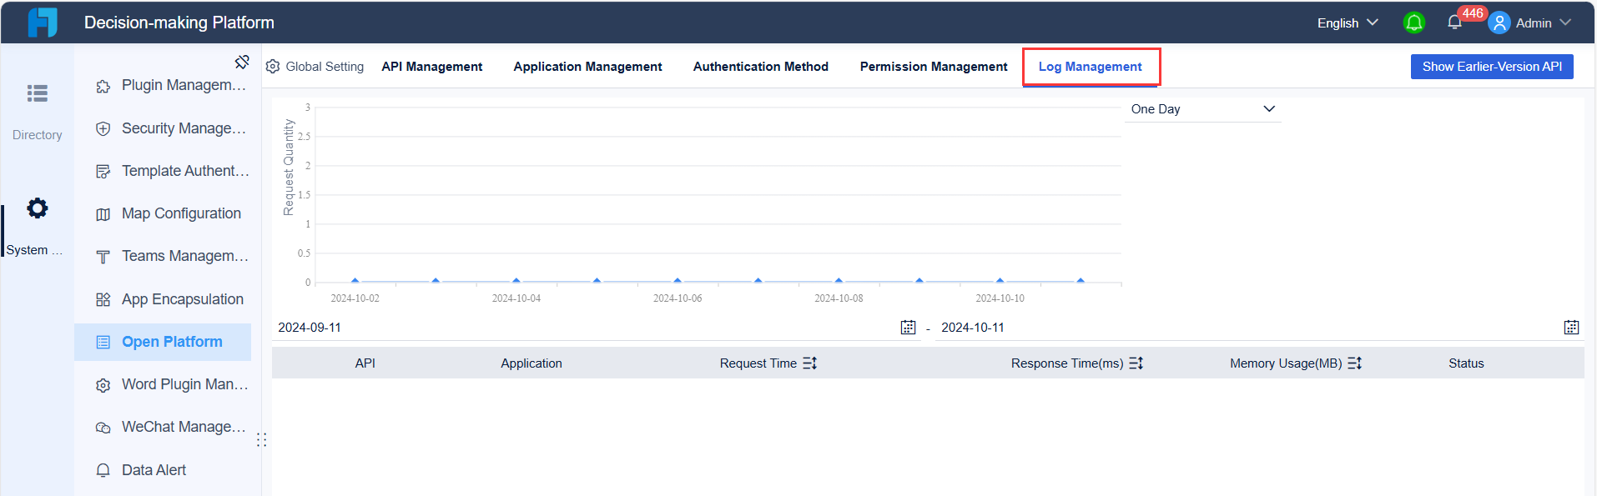This screenshot has width=1597, height=496.
Task: Open Plugin Management menu item
Action: pos(163,85)
